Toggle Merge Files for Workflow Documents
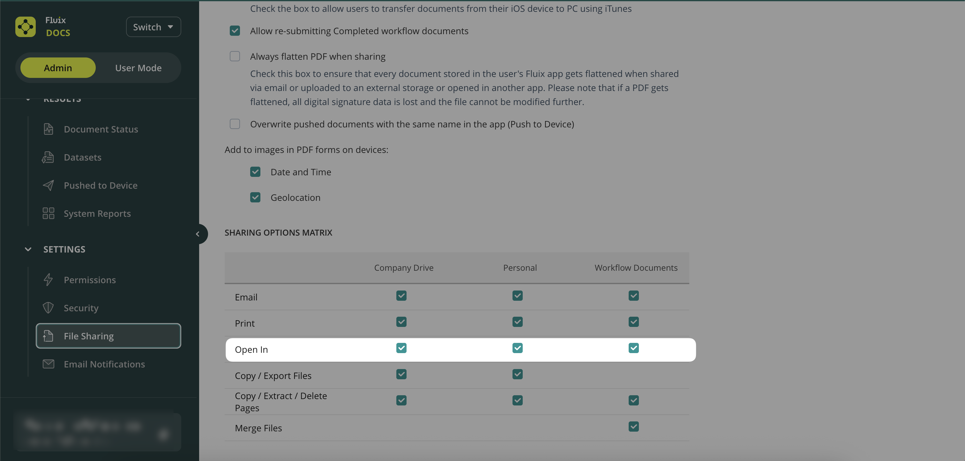Screen dimensions: 965x461 pos(633,427)
